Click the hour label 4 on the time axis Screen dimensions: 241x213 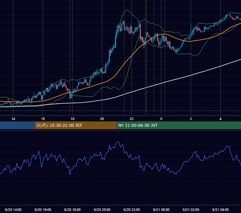(220, 119)
